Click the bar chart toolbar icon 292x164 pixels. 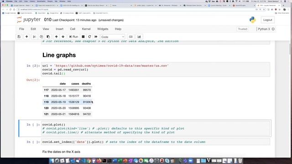tap(139, 36)
